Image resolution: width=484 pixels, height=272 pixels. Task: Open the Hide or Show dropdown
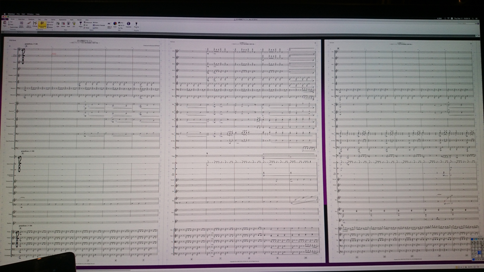coord(109,25)
